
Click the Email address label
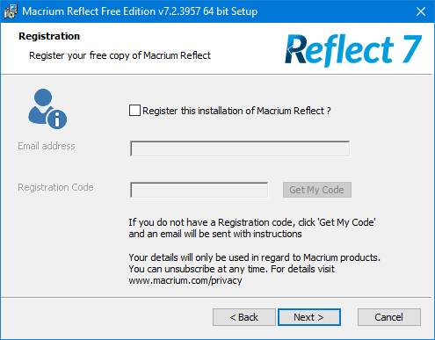(x=47, y=146)
